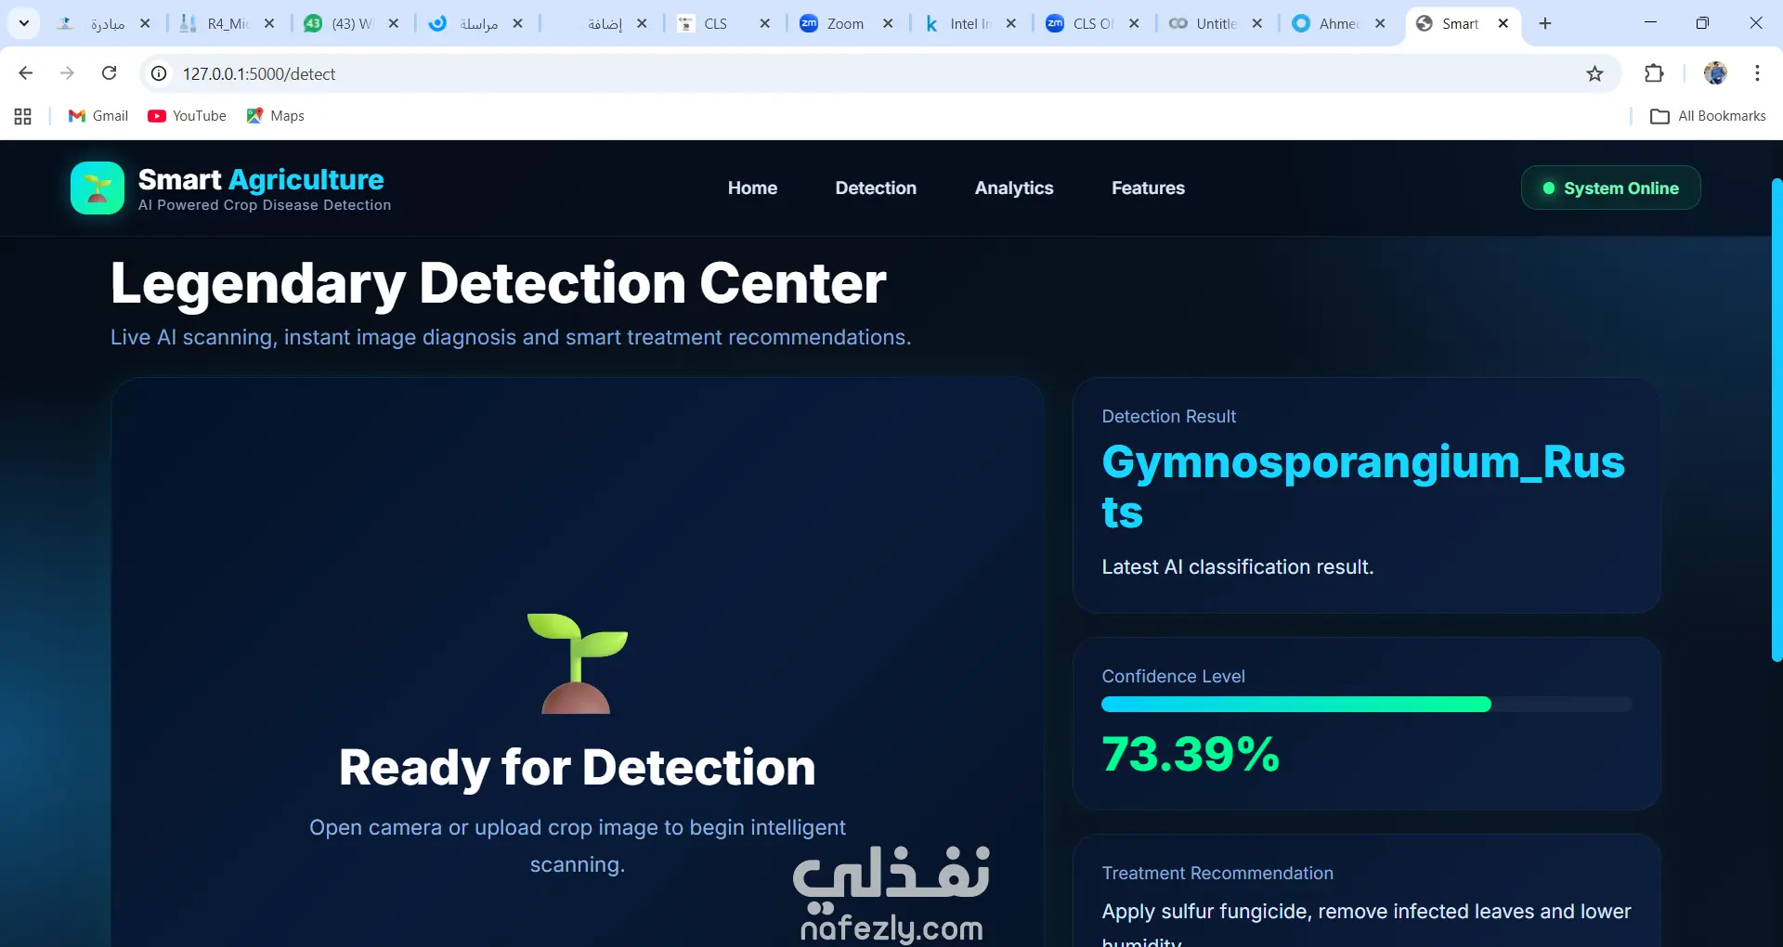Image resolution: width=1783 pixels, height=947 pixels.
Task: View site information icon in address bar
Action: click(159, 73)
